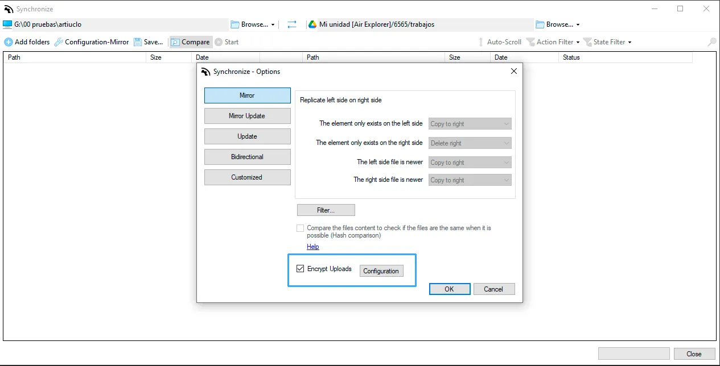Select the Bidirectional sync mode
The height and width of the screenshot is (366, 720).
point(247,157)
